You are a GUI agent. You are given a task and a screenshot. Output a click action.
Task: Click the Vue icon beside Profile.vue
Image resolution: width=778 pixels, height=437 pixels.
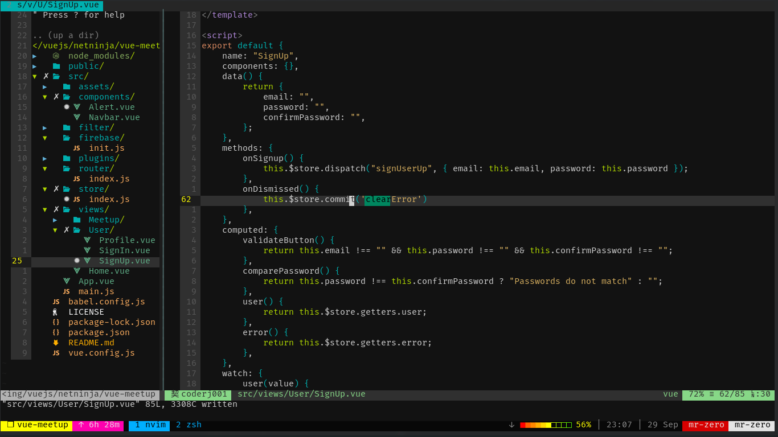(87, 240)
